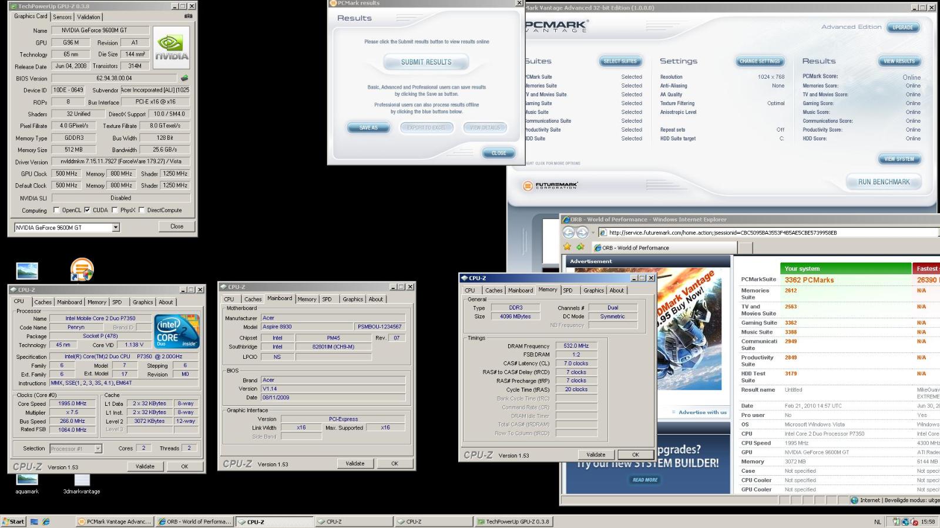Click the Your system column header in ORB
Viewport: 940px width, 528px height.
click(845, 268)
